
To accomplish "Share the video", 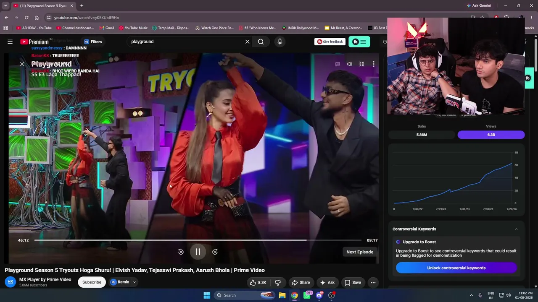I will click(x=301, y=282).
